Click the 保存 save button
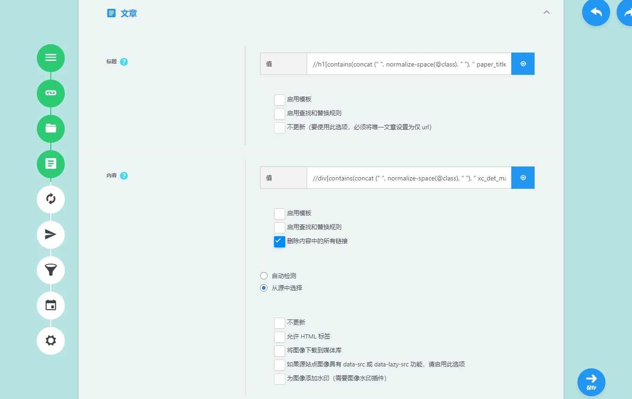Viewport: 632px width, 399px height. click(591, 382)
